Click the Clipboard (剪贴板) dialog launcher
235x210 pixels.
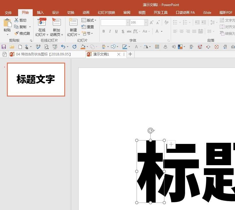[x=31, y=41]
